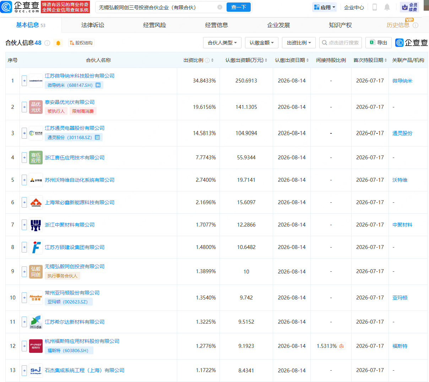Click 沃特维 company logo
429x382 pixels.
pyautogui.click(x=36, y=180)
